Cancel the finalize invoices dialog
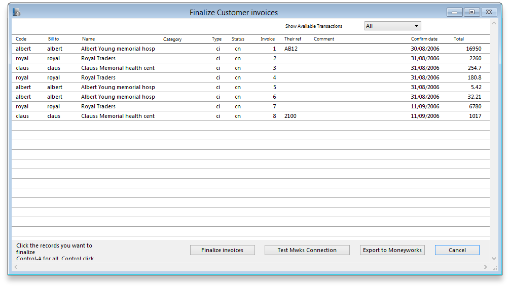Image resolution: width=510 pixels, height=288 pixels. coord(457,250)
